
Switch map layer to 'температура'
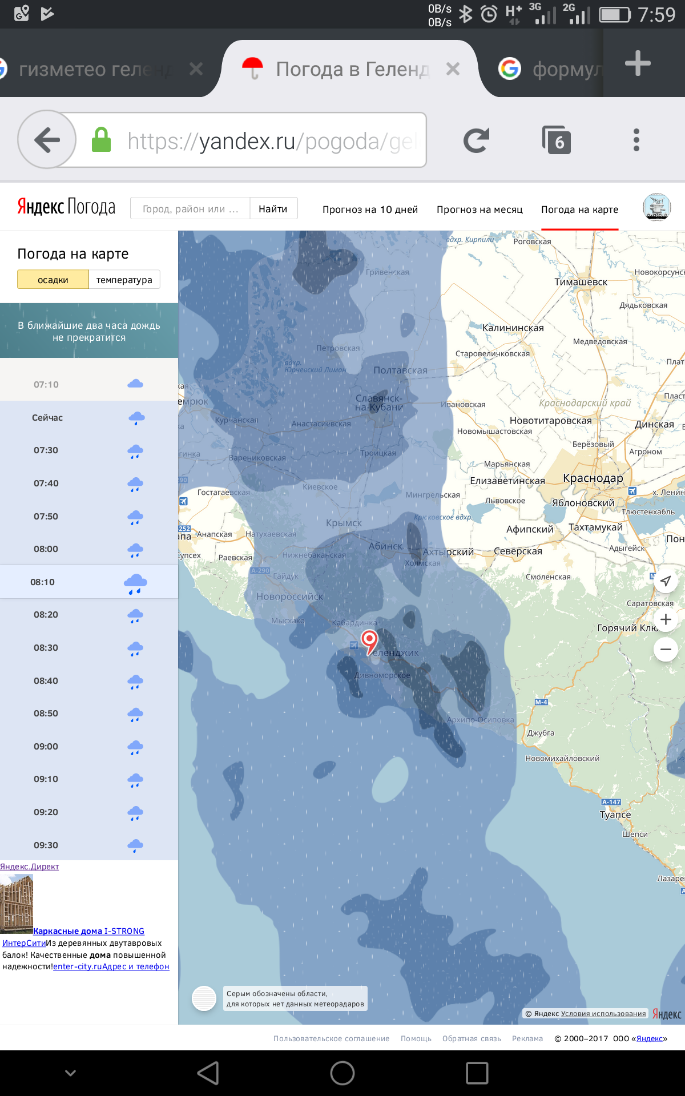pos(124,280)
